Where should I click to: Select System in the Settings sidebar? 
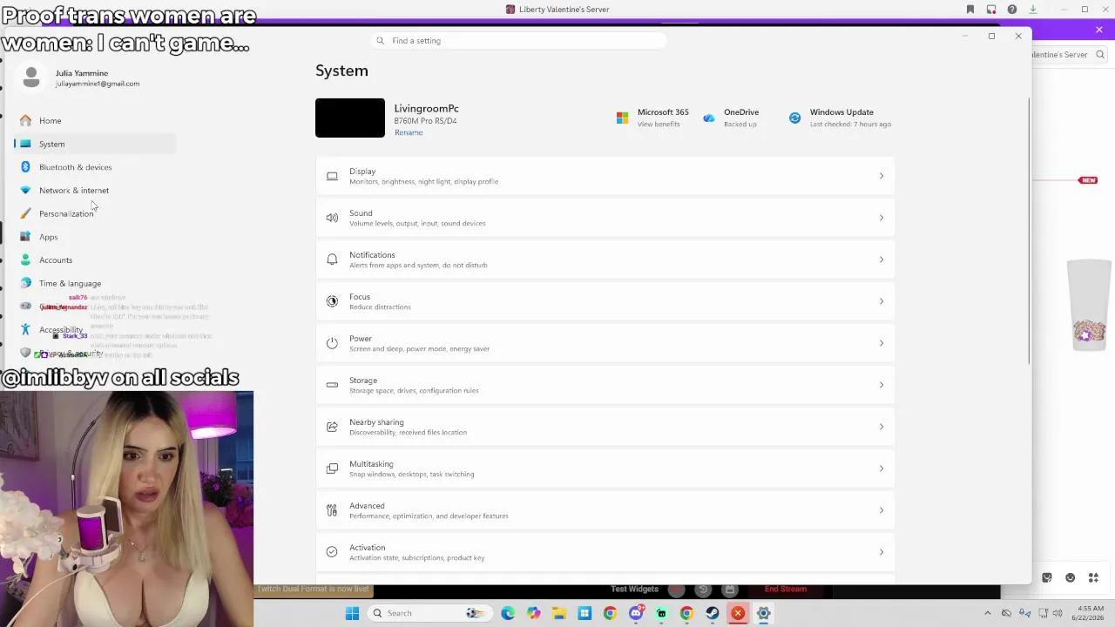tap(96, 144)
